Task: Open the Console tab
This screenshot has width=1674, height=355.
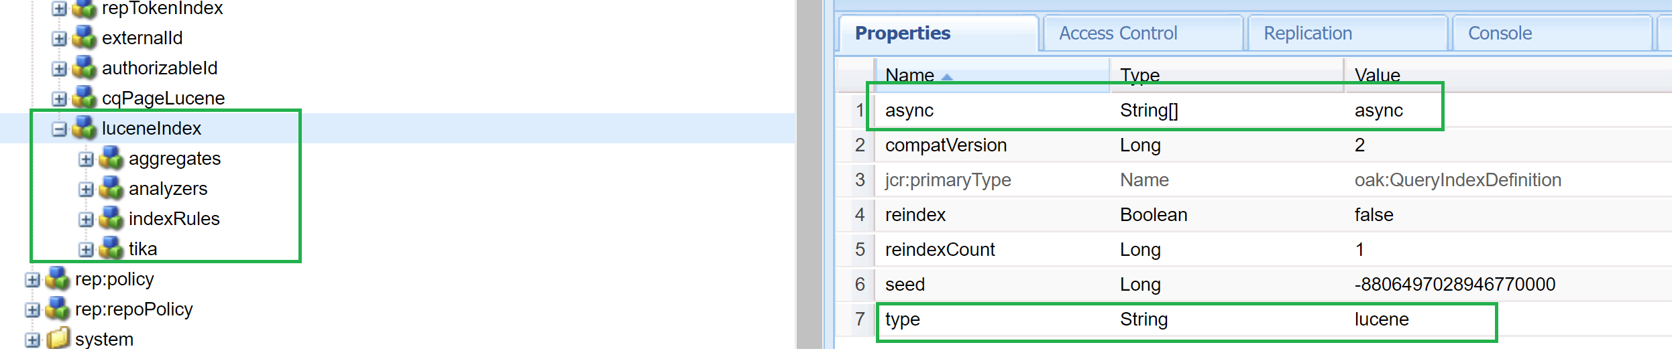Action: click(1553, 33)
